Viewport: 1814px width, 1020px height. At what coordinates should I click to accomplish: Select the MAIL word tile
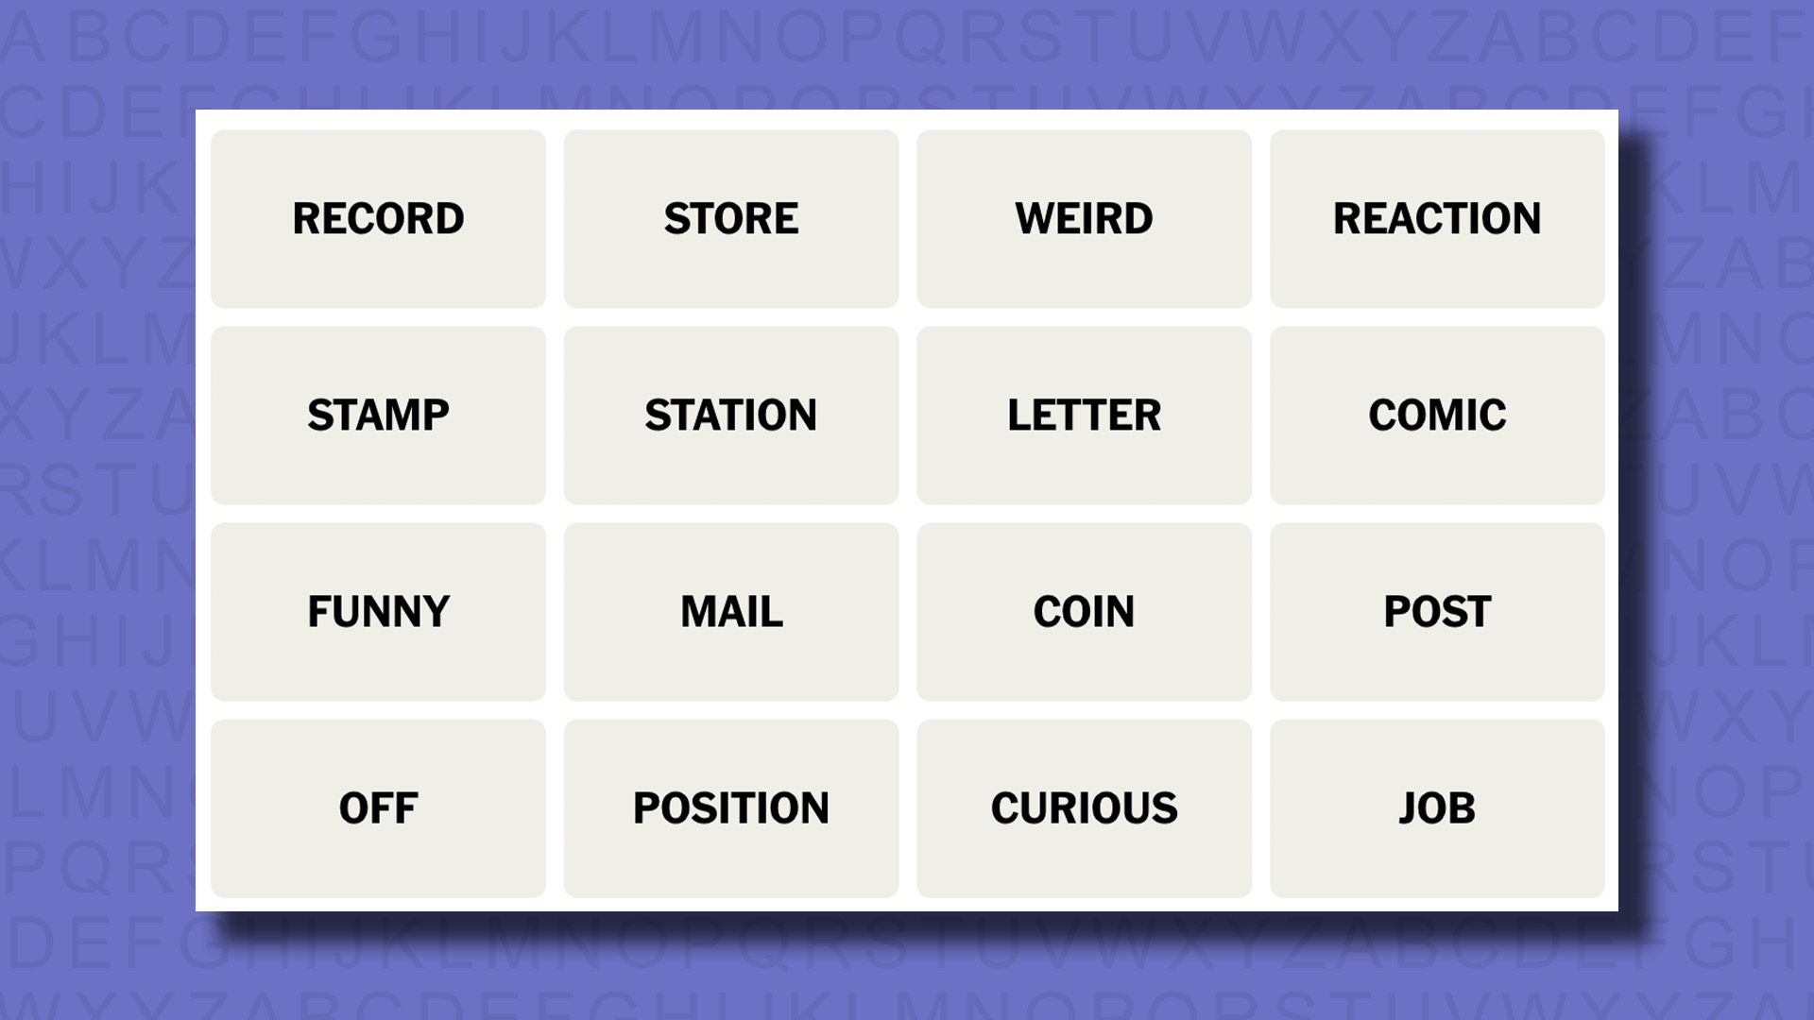(x=731, y=610)
